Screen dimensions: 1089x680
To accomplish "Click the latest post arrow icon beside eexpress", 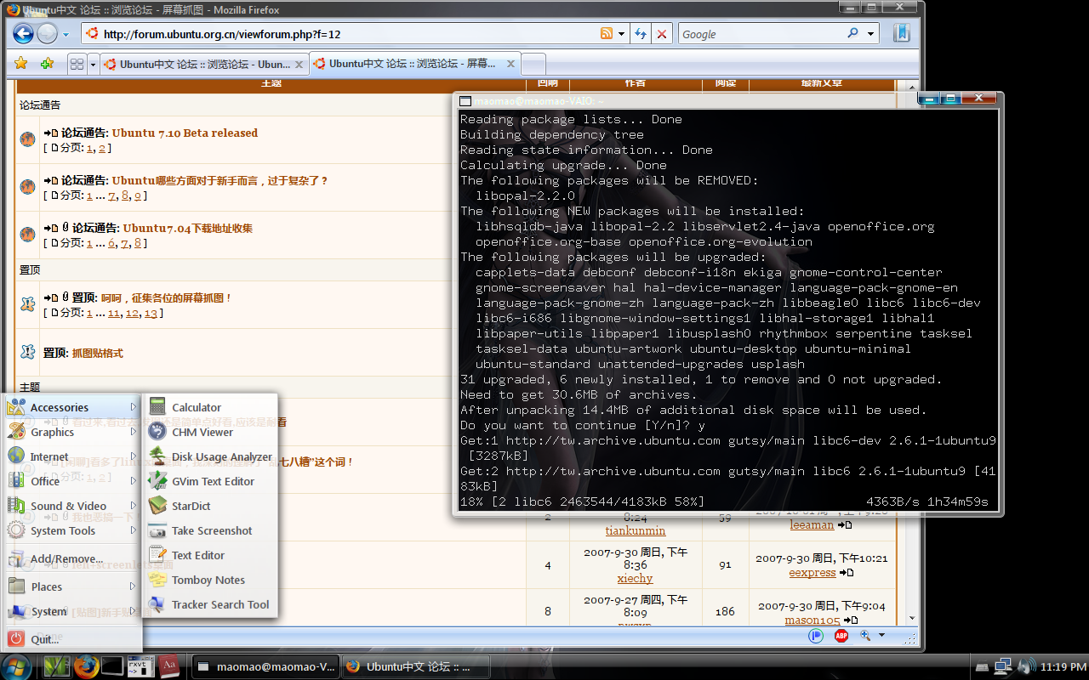I will (x=846, y=573).
